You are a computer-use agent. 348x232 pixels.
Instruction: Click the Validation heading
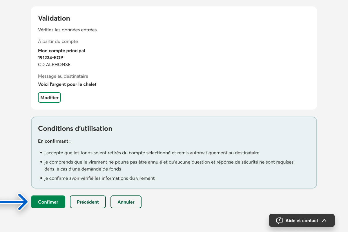54,18
